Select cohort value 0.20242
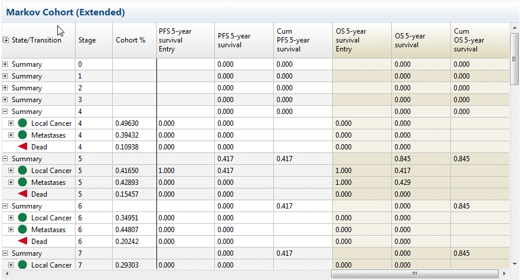The image size is (520, 280). pos(127,242)
